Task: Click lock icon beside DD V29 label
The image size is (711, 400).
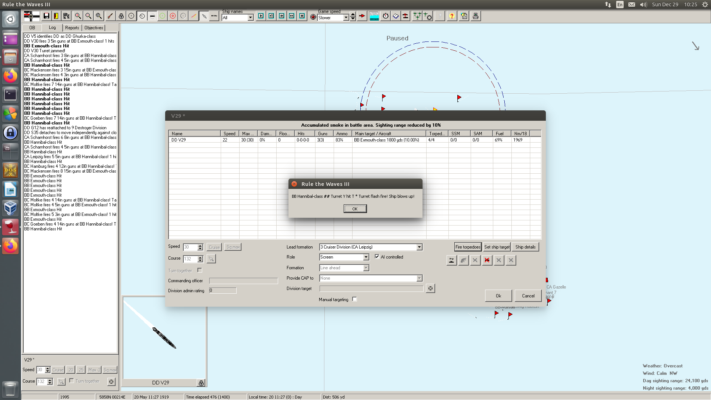Action: (x=201, y=383)
